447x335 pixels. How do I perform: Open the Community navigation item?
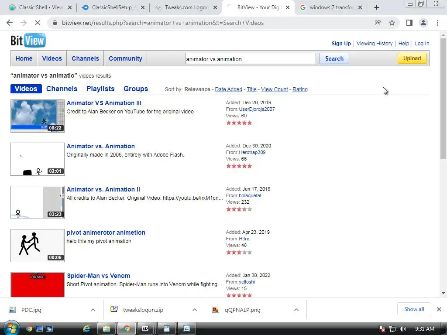[125, 58]
